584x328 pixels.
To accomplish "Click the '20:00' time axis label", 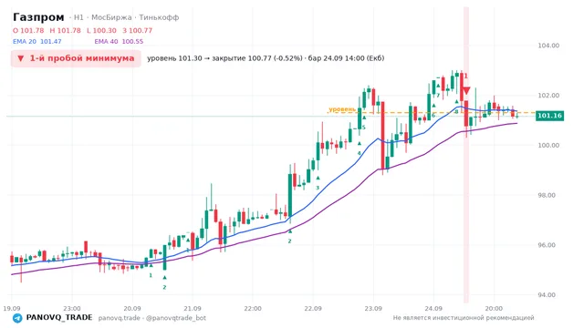I will click(494, 308).
